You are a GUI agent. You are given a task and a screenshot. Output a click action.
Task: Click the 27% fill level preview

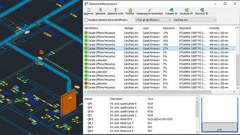point(219,127)
